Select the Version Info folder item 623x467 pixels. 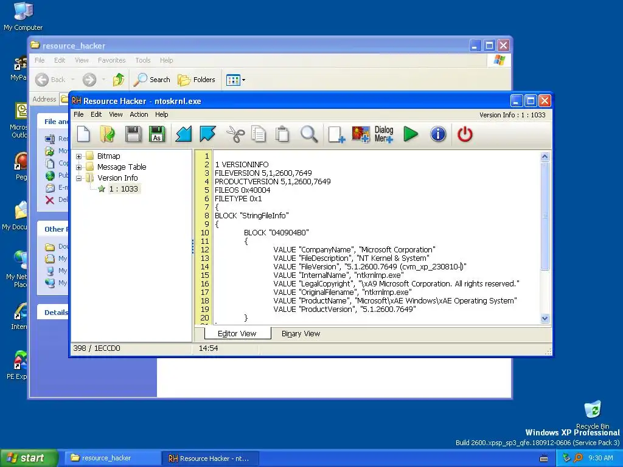pos(112,178)
